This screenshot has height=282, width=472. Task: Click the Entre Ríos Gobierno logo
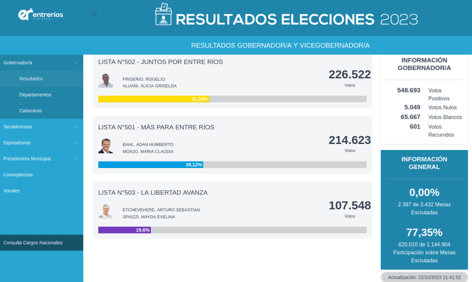41,15
